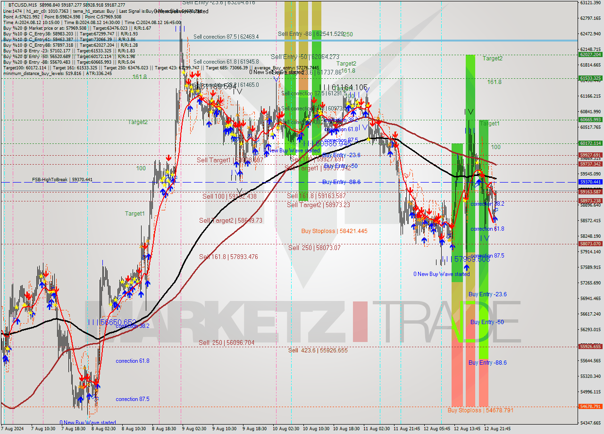Click the '10 Aug 02:30' time axis label
604x434 pixels.
pos(286,429)
